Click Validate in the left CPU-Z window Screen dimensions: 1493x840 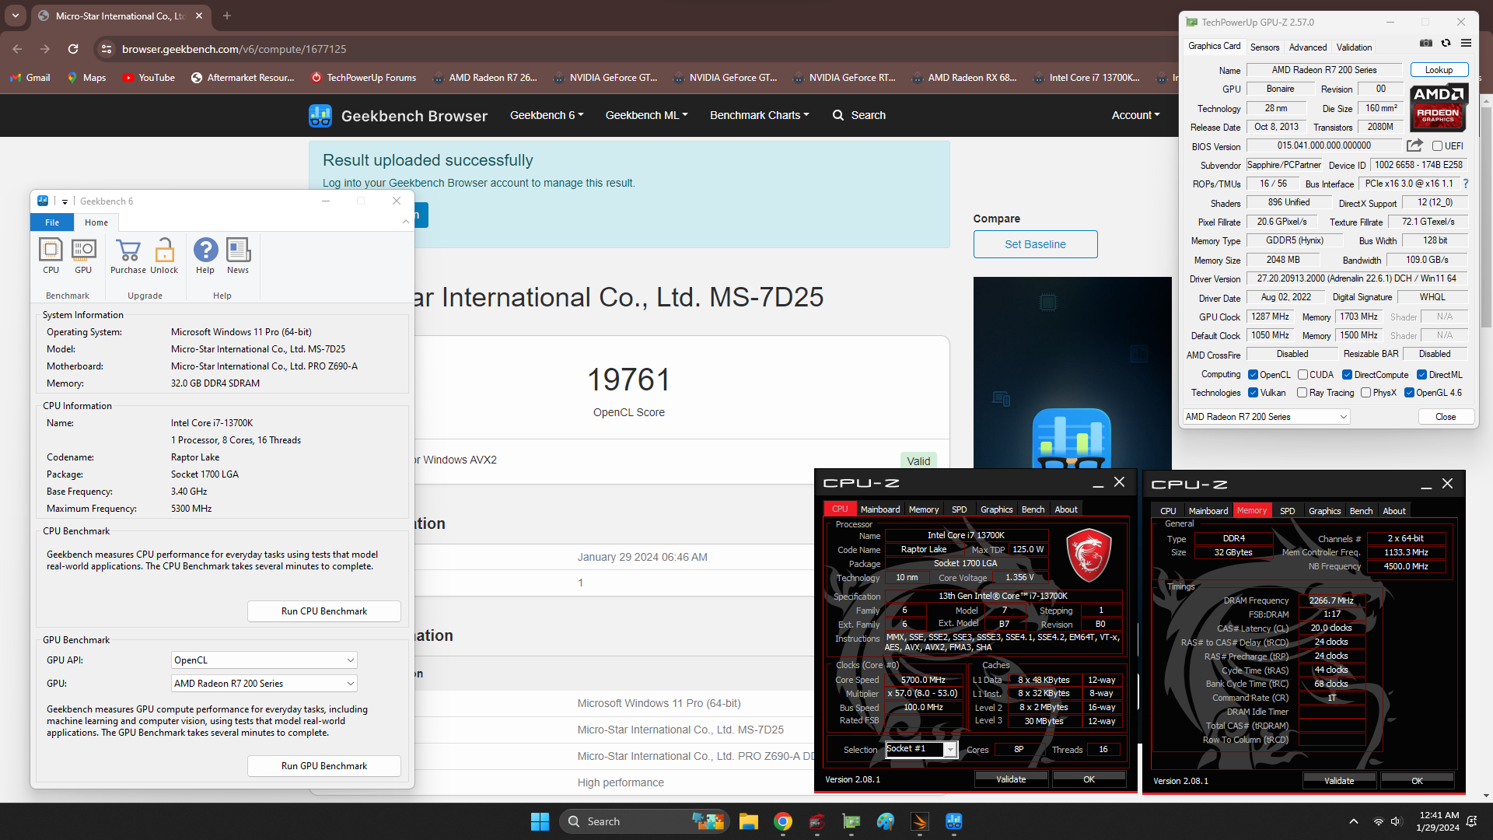[1011, 779]
